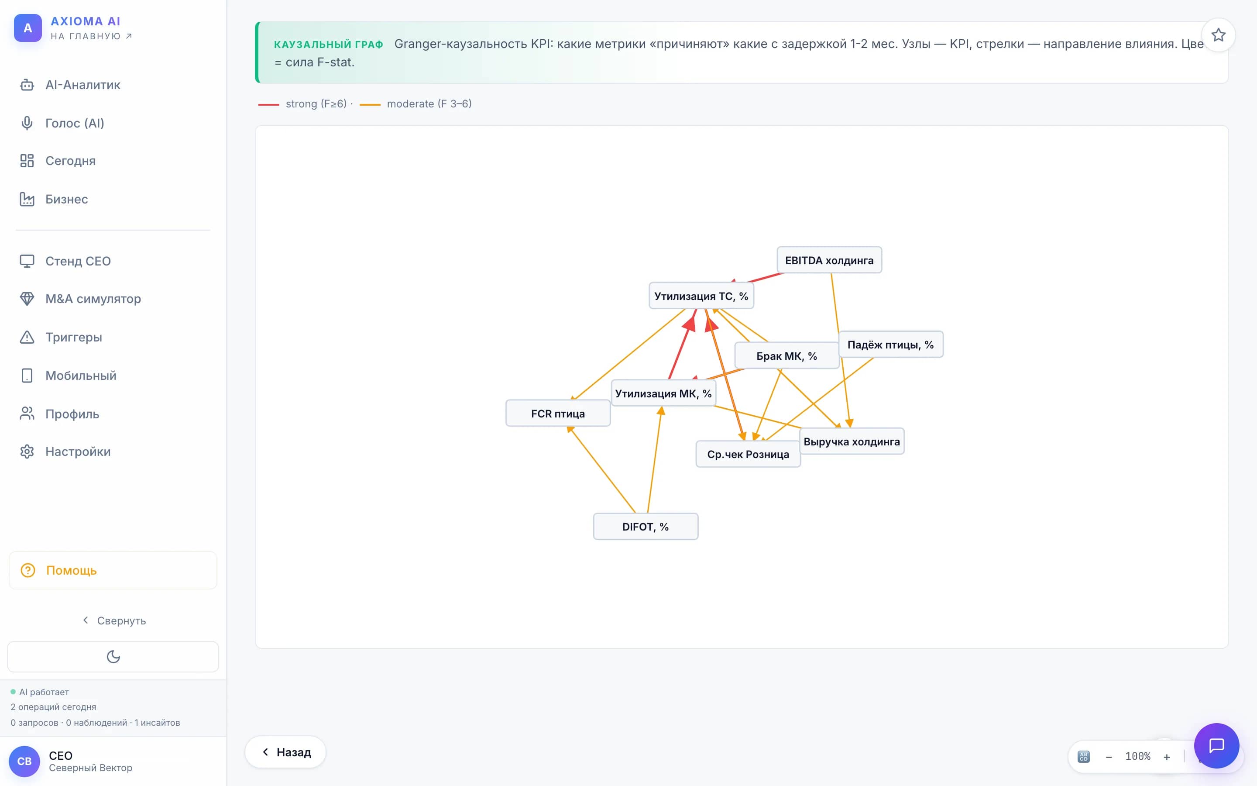Click the AXIOMA AI logo badge
The height and width of the screenshot is (786, 1257).
coord(27,28)
